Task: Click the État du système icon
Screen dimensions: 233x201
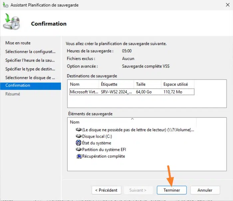Action: tap(79, 143)
